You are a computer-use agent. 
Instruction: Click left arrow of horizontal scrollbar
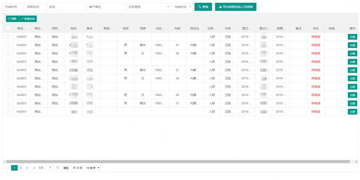[4, 162]
